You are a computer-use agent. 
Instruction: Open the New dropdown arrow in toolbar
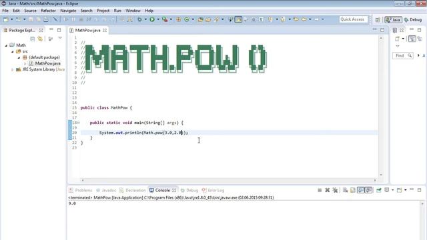pyautogui.click(x=12, y=19)
